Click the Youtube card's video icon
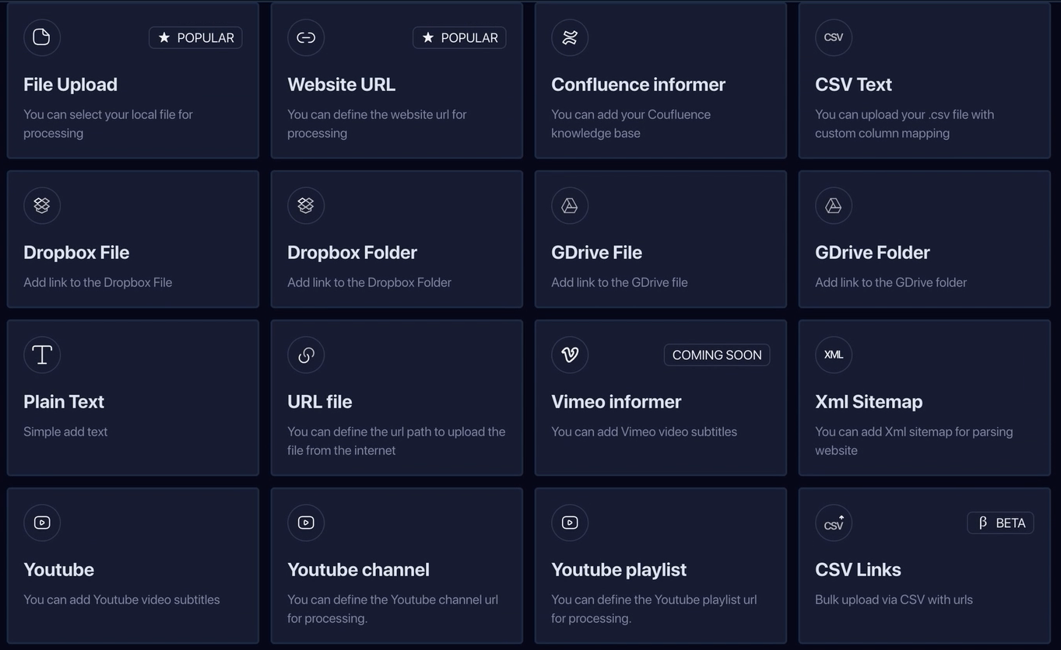1061x650 pixels. (x=42, y=522)
